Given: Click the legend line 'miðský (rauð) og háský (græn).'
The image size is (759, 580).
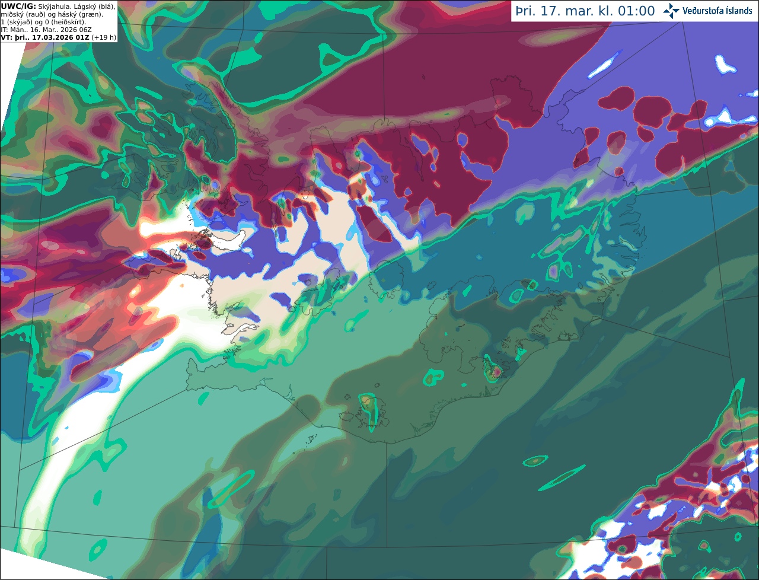Looking at the screenshot, I should [x=52, y=14].
